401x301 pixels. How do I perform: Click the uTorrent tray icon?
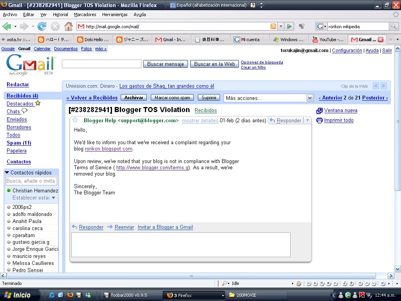[x=348, y=295]
